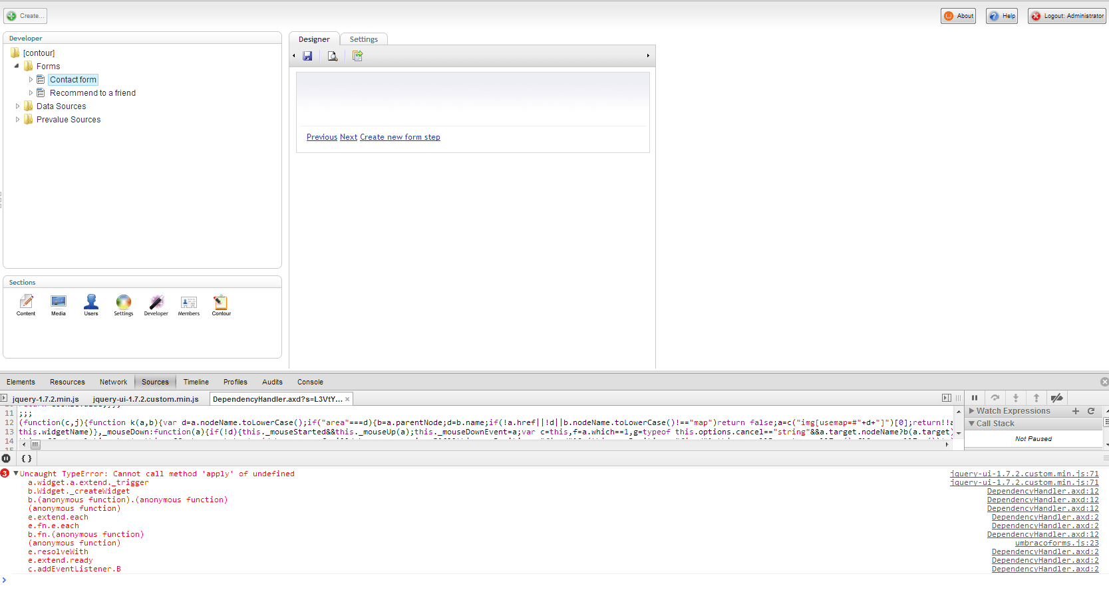
Task: Click the Create new form step link
Action: [x=400, y=137]
